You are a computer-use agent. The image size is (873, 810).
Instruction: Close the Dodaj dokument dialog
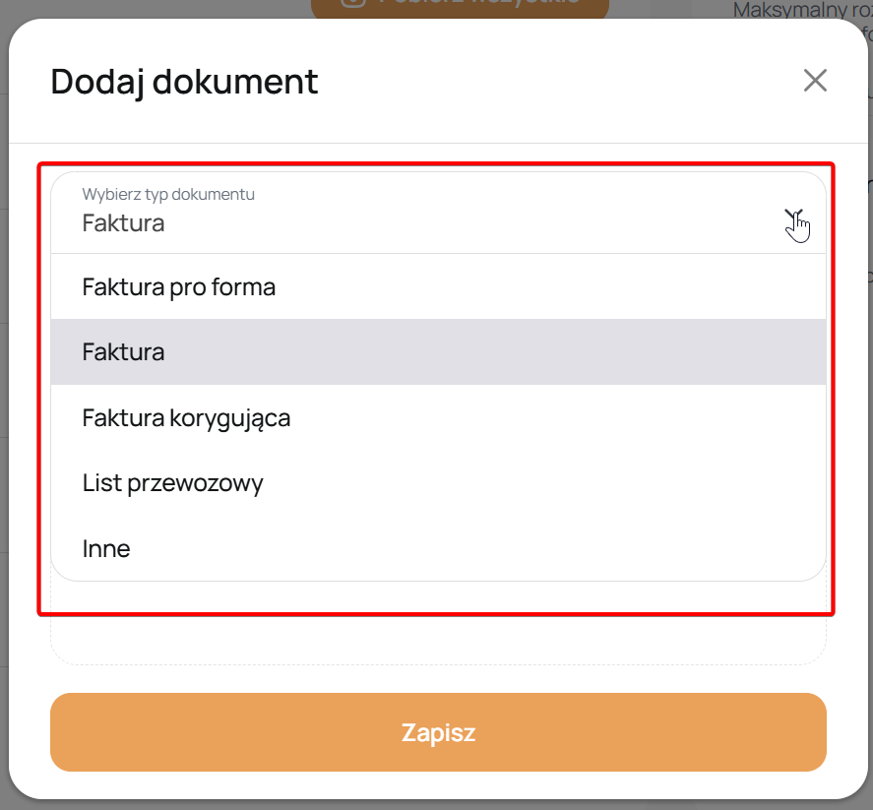815,81
